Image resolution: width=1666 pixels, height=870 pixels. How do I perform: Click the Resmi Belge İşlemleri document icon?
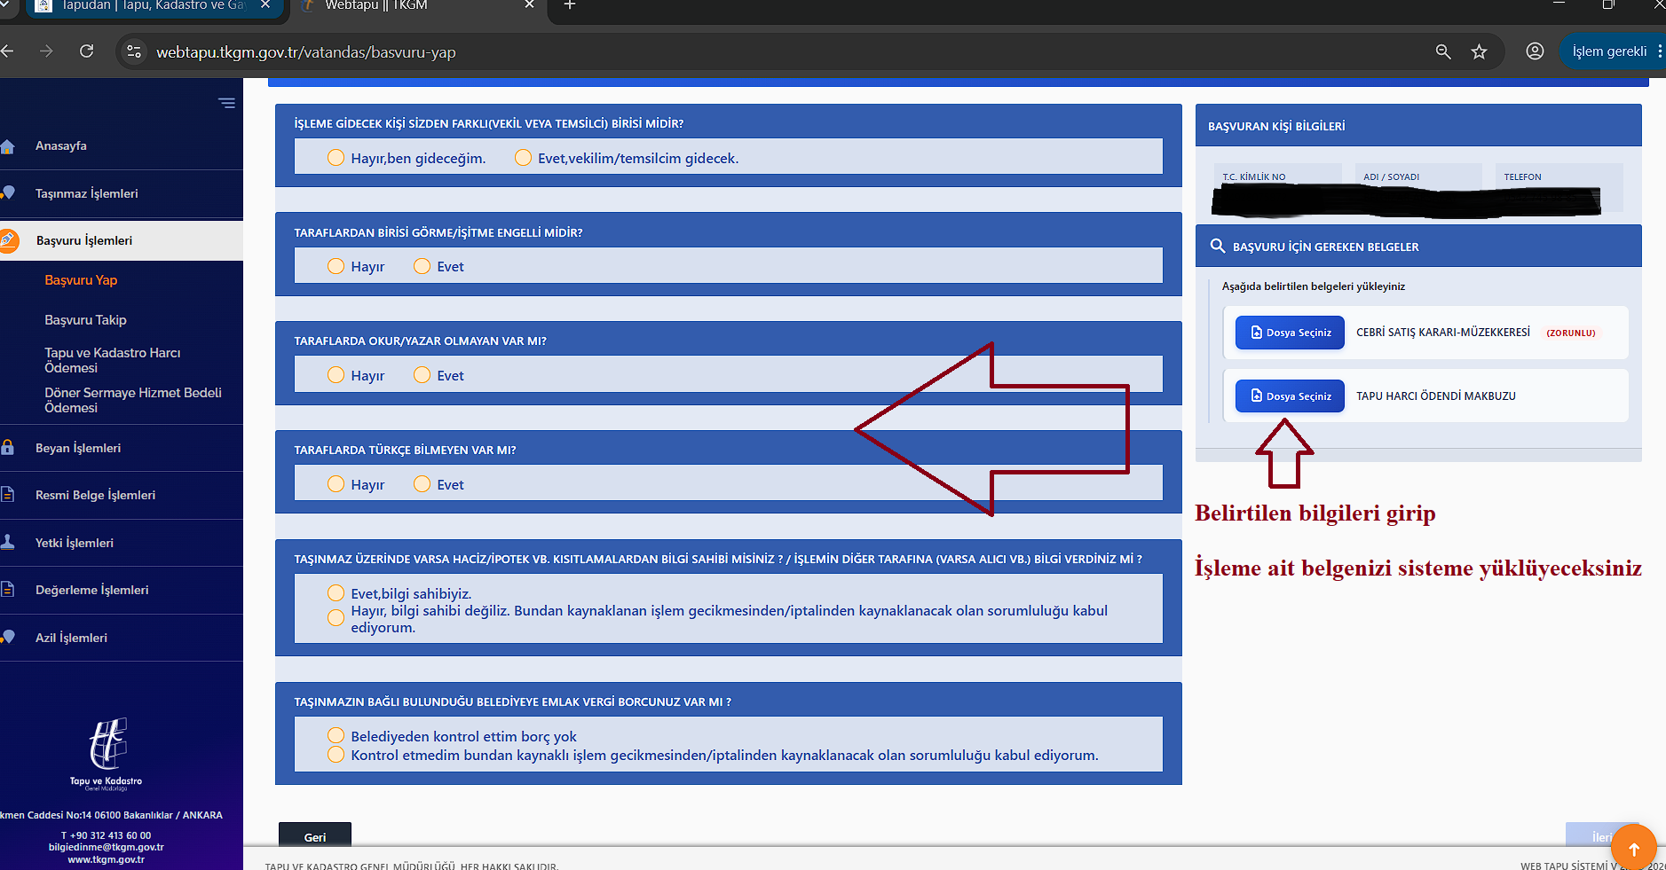coord(8,495)
